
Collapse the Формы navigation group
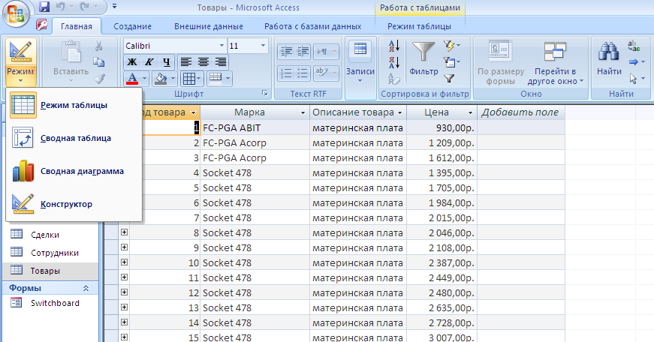(x=86, y=288)
